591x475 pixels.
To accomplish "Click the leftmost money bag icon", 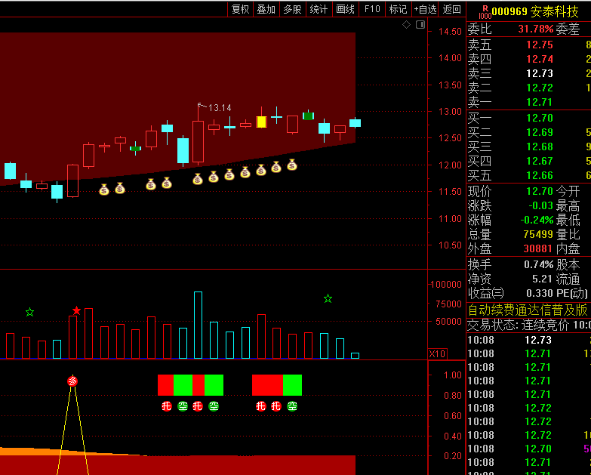I will tap(104, 190).
